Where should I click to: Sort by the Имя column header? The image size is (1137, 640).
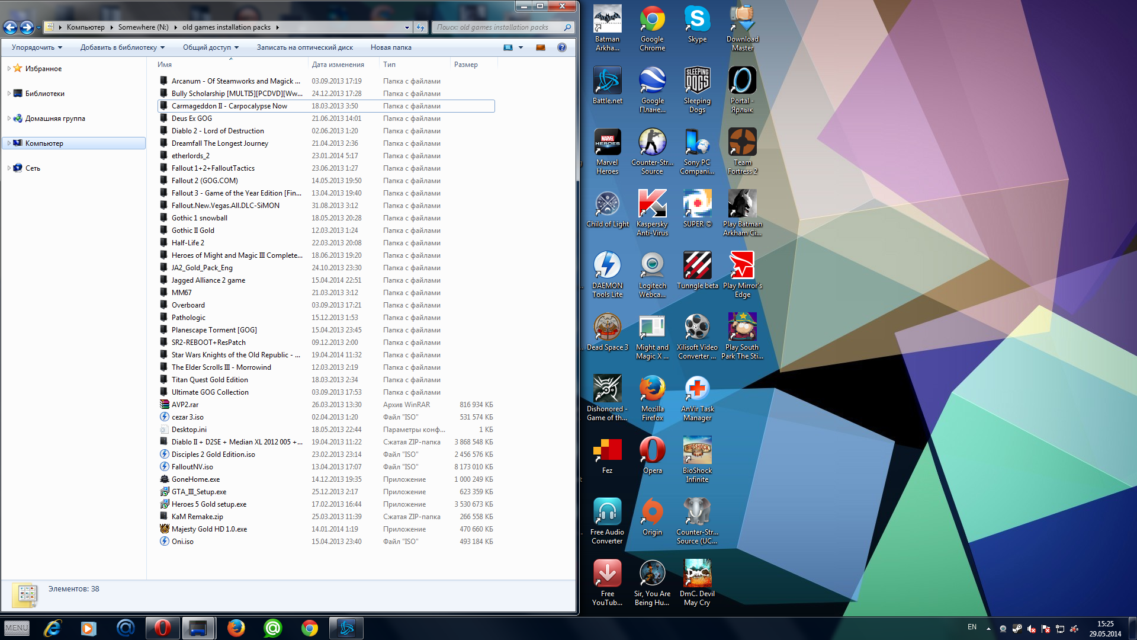[231, 65]
